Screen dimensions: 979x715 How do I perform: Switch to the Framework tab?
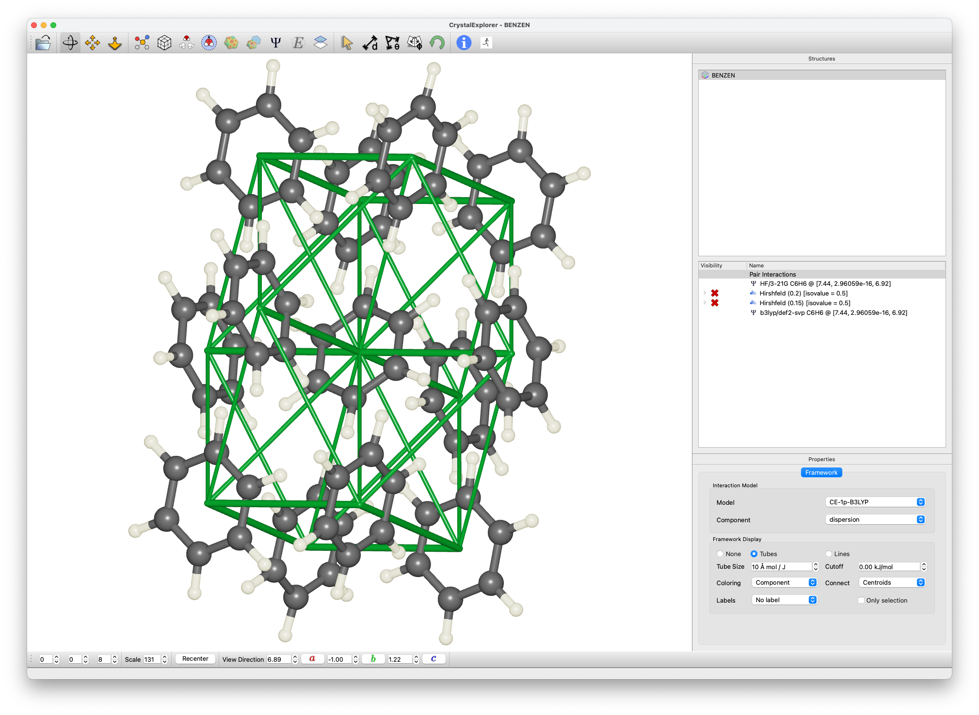821,472
